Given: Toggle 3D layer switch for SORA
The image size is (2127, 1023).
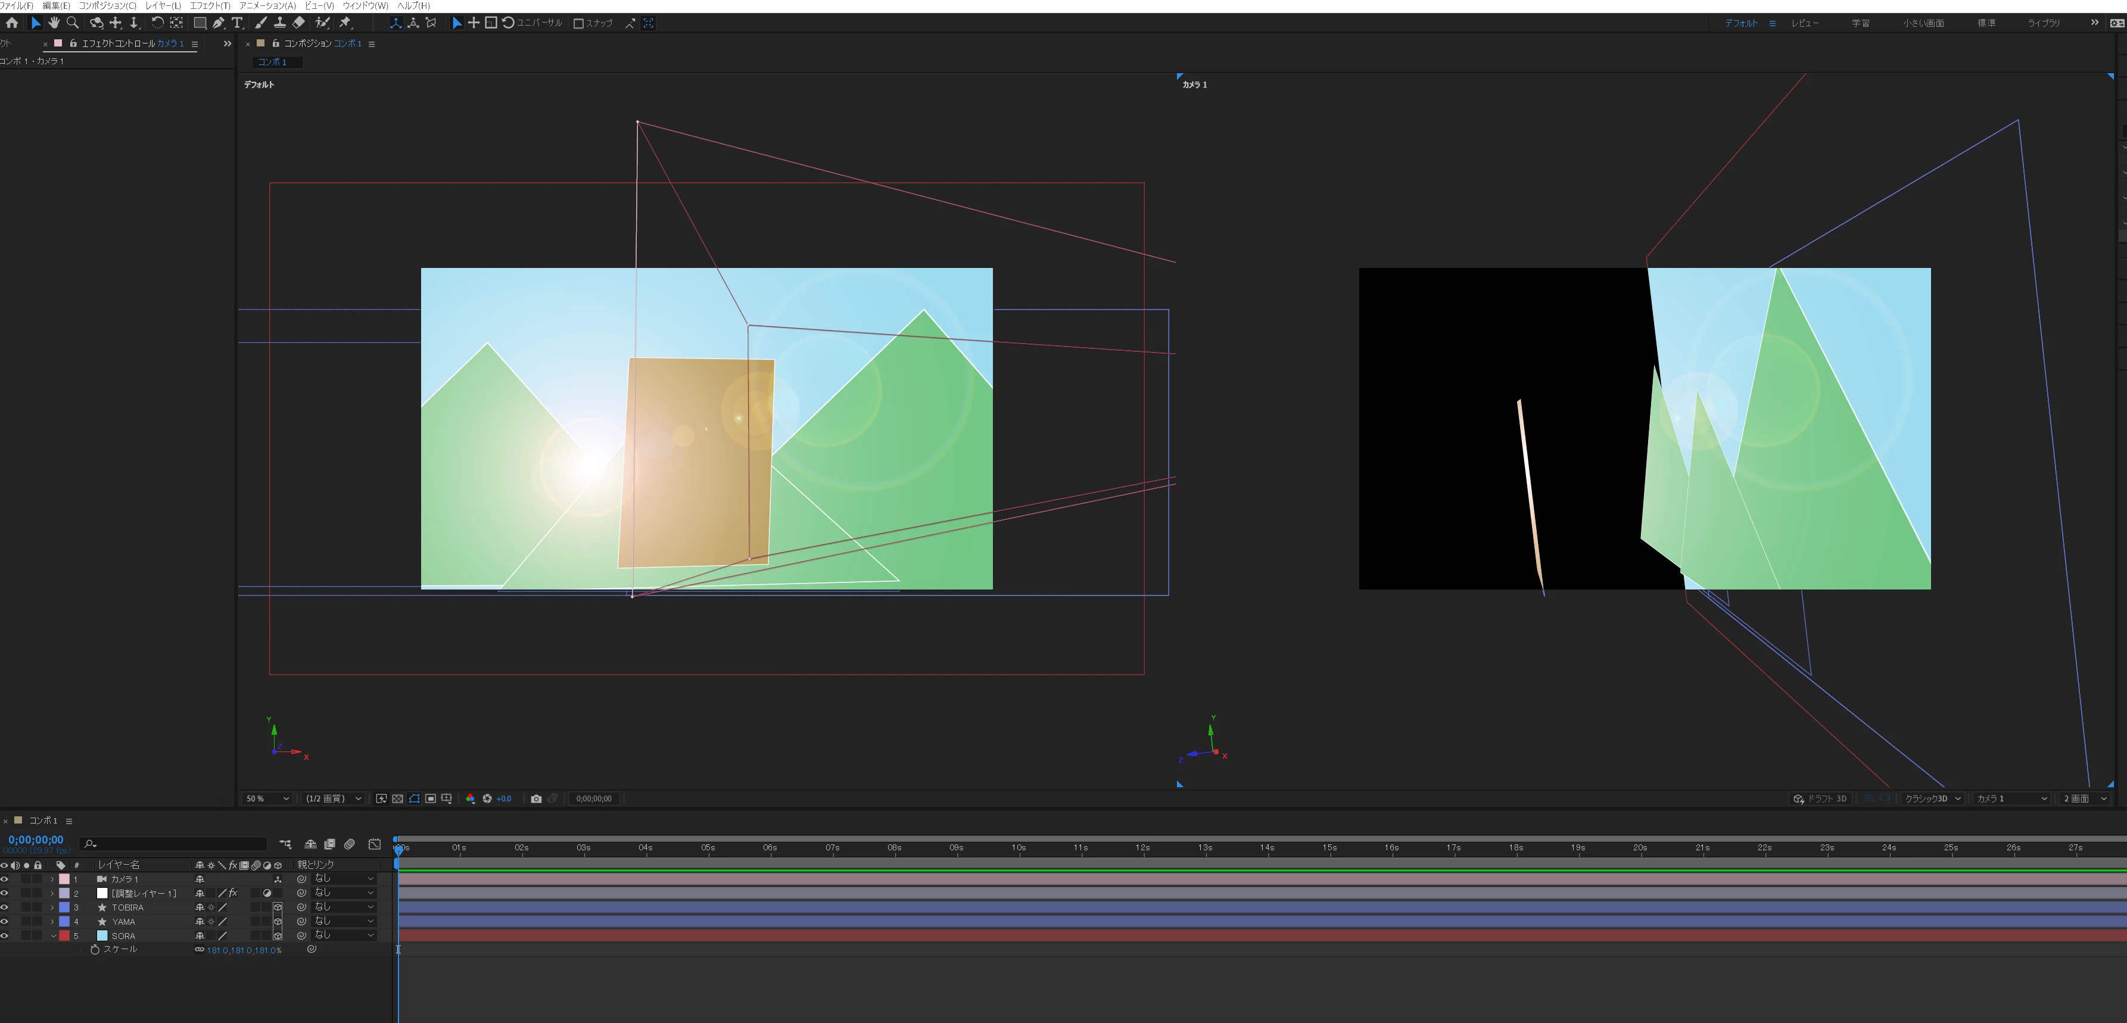Looking at the screenshot, I should 278,935.
